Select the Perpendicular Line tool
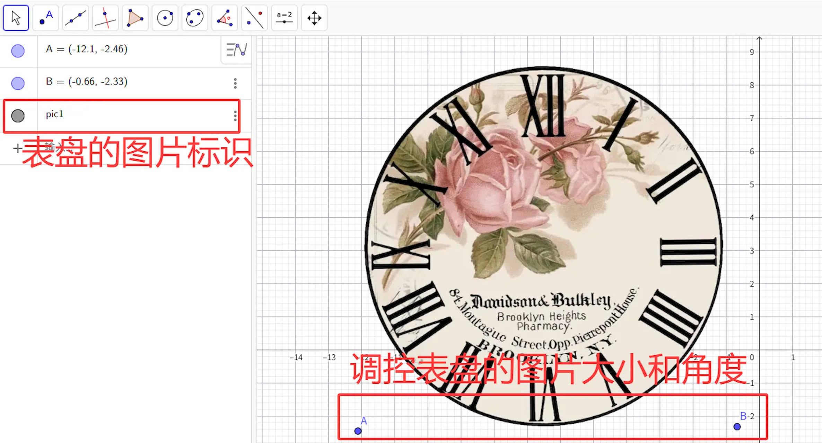 click(105, 18)
